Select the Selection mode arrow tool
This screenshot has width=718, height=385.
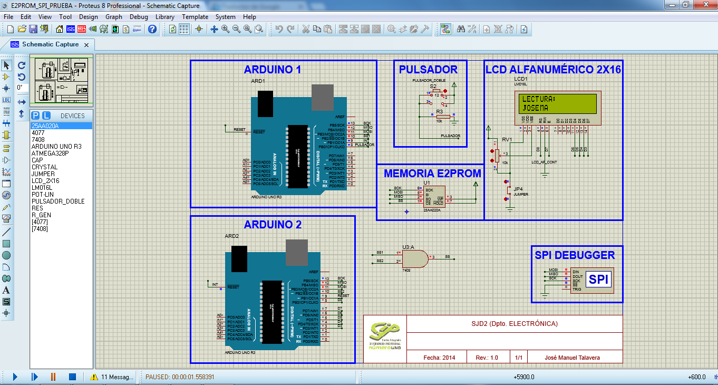tap(6, 65)
